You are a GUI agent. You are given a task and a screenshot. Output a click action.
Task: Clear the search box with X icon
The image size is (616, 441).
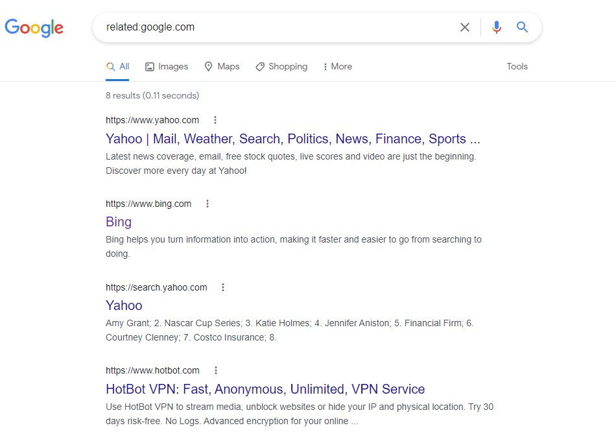coord(464,27)
